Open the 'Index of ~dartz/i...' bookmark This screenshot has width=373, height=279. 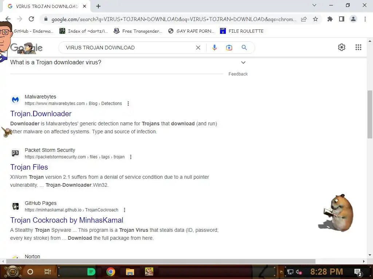(x=83, y=31)
